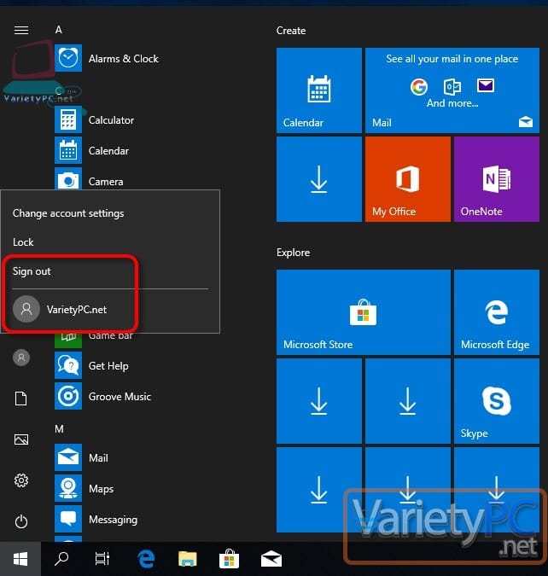This screenshot has width=548, height=576.
Task: Click the letter M group header
Action: coord(59,428)
